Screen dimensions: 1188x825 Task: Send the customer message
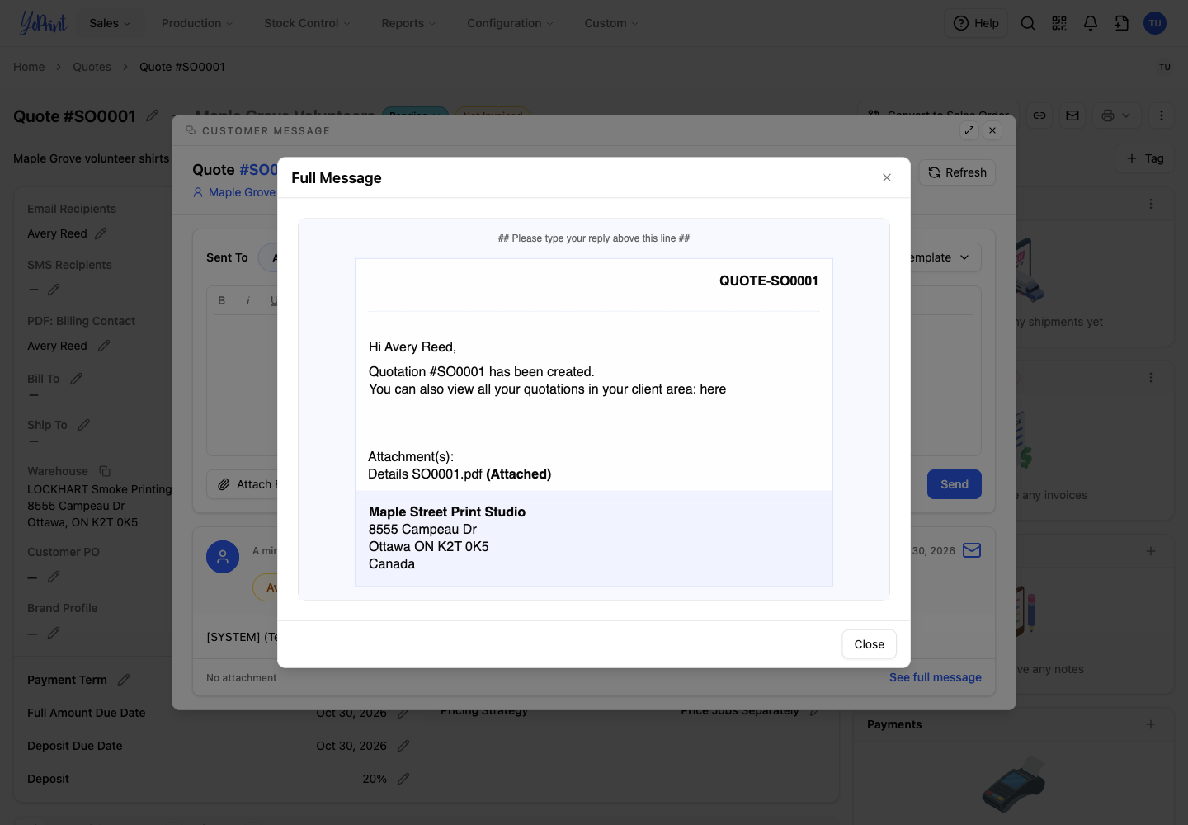coord(955,484)
